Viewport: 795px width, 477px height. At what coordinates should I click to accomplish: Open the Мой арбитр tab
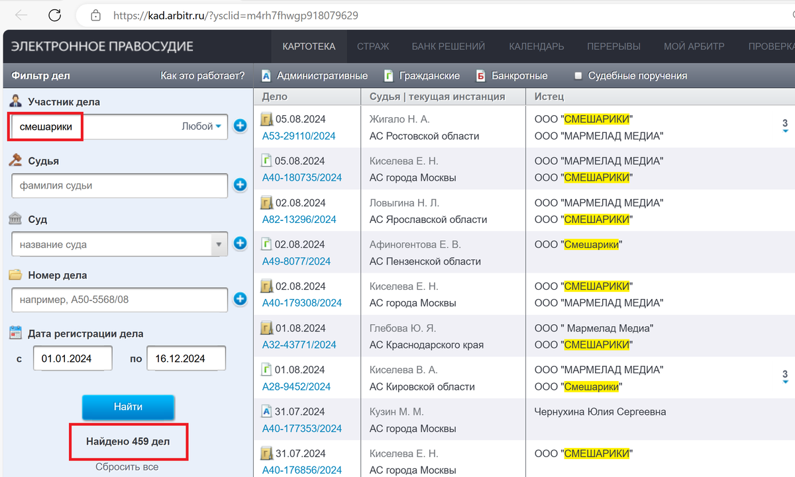point(694,46)
